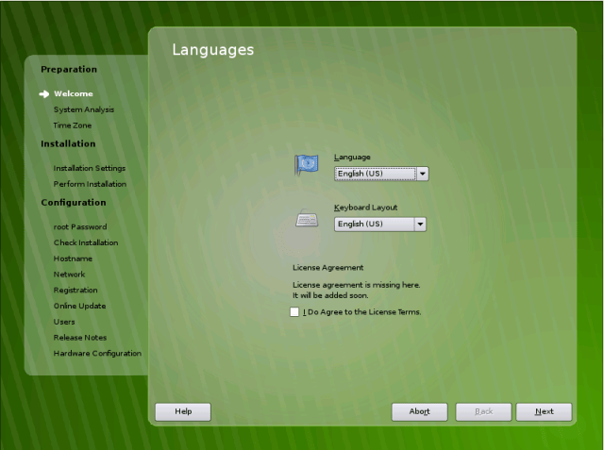Click the keyboard layout icon
Screen dimensions: 604x450
(307, 220)
